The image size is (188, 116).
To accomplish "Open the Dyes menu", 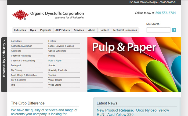I will 33,30.
